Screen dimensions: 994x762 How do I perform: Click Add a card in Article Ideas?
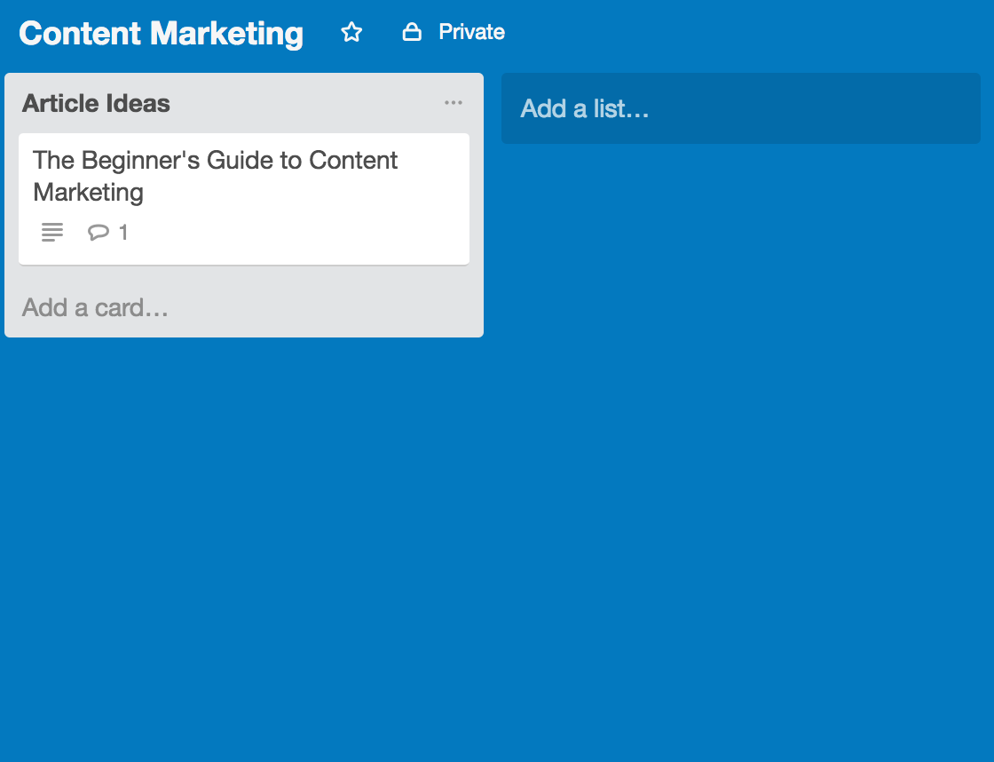(x=95, y=307)
